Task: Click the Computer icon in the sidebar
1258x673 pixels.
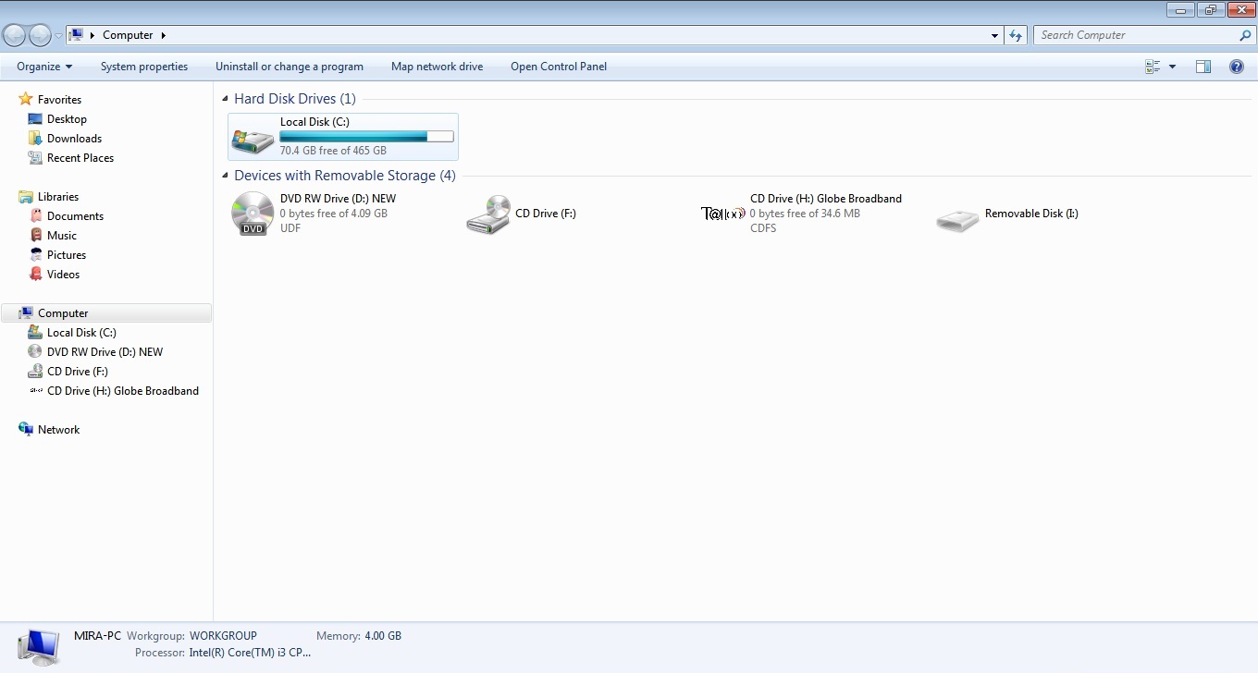Action: point(26,313)
